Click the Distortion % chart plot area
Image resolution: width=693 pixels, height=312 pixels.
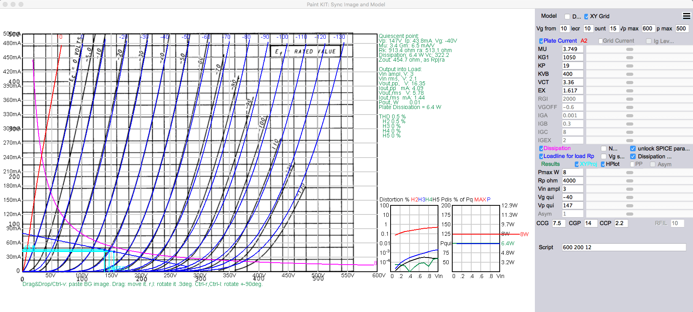click(414, 239)
